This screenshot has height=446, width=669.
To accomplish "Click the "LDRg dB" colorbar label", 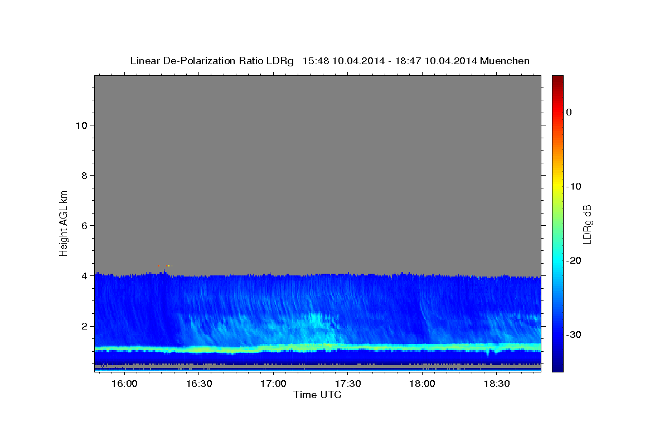I will coord(587,224).
